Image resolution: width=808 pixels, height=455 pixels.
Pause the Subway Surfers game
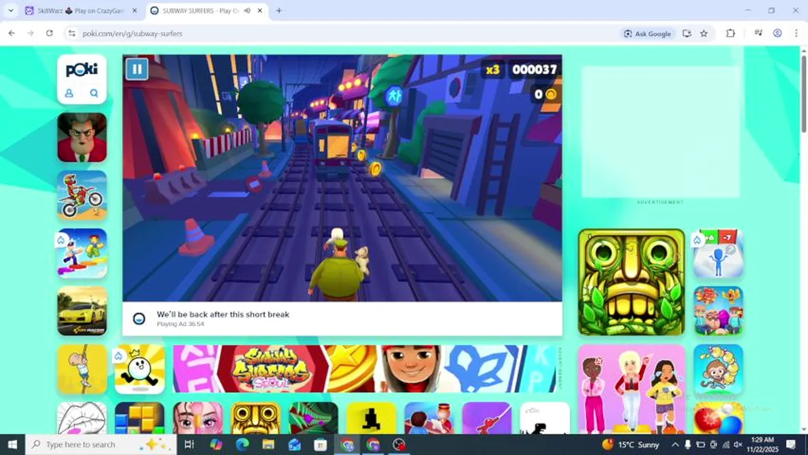pos(137,69)
